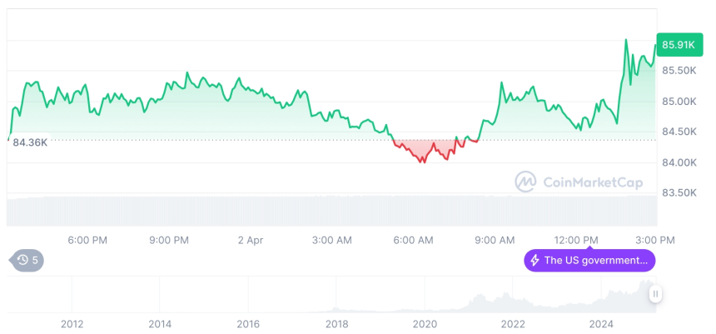
Task: Select 2016 on the historical timeline
Action: [x=248, y=324]
